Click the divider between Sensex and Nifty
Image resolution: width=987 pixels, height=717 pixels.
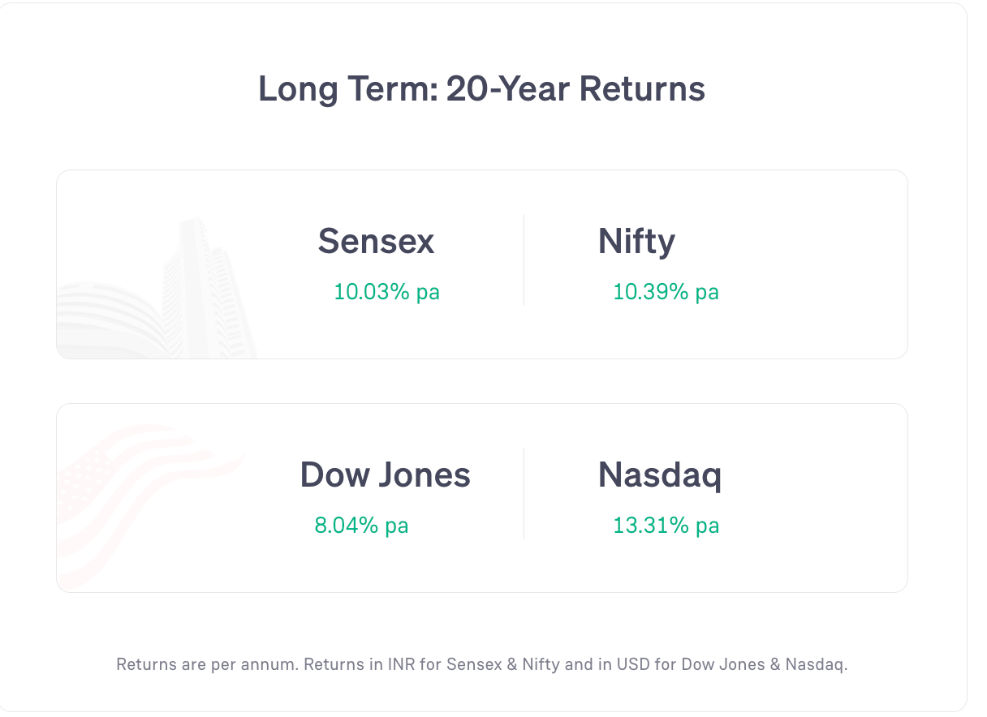[x=524, y=260]
